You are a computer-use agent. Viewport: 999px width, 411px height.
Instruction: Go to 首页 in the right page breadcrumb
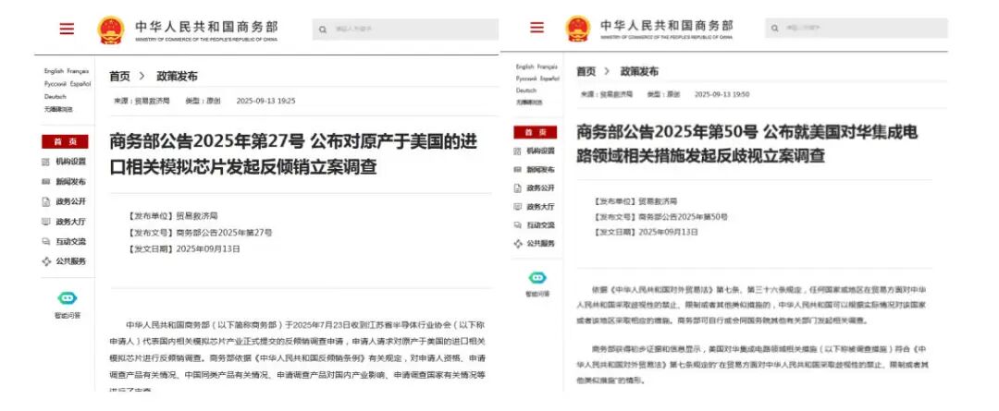(x=586, y=71)
